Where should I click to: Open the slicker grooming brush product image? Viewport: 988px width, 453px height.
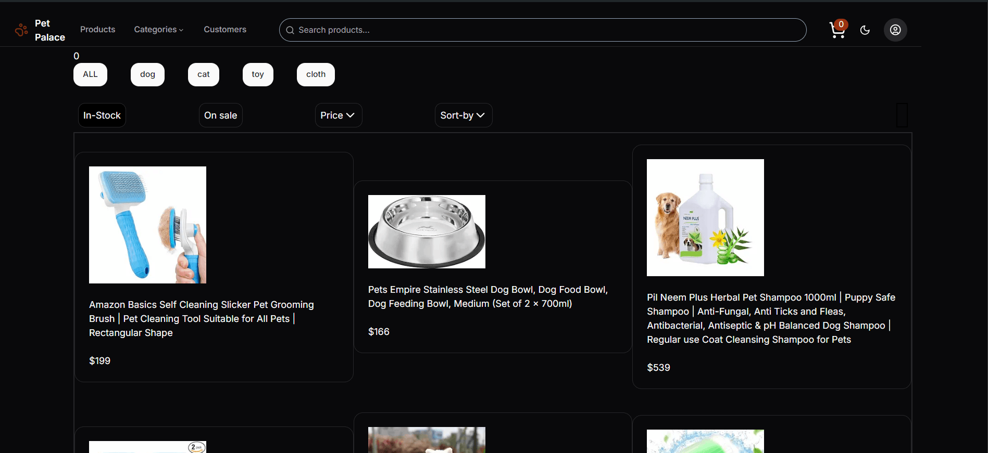147,225
